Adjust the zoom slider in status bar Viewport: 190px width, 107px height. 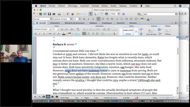[x=167, y=98]
